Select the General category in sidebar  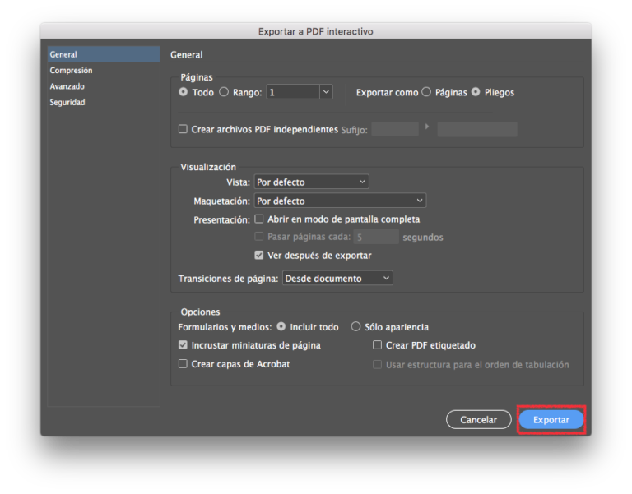(x=104, y=54)
